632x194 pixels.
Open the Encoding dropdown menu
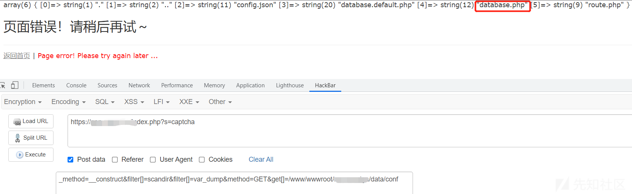(68, 102)
